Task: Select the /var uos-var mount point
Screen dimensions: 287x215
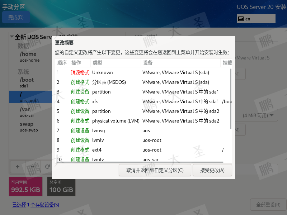Action: point(30,112)
